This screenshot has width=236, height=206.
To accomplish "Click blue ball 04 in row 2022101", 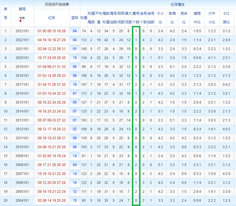I will coord(75,40).
